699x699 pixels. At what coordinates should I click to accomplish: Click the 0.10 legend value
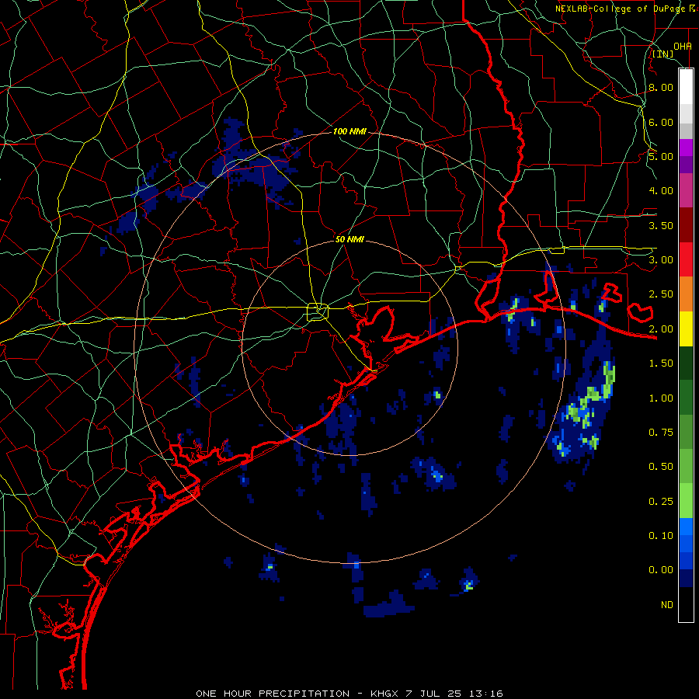point(661,536)
